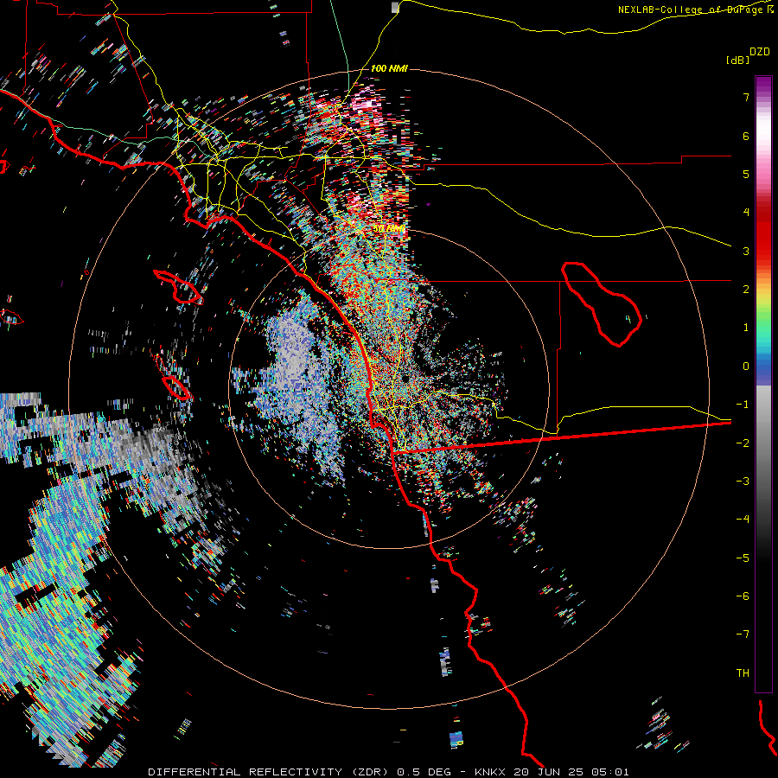Click the -2 value on the dB scale
This screenshot has height=778, width=778.
pos(743,443)
